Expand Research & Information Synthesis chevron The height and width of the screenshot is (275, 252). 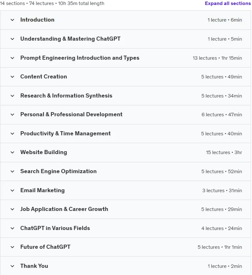[12, 96]
